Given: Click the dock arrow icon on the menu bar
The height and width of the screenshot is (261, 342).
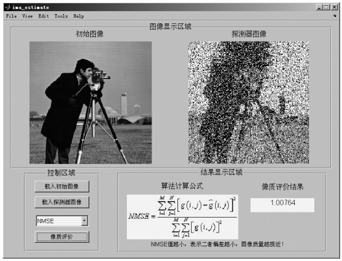Looking at the screenshot, I should click(335, 16).
